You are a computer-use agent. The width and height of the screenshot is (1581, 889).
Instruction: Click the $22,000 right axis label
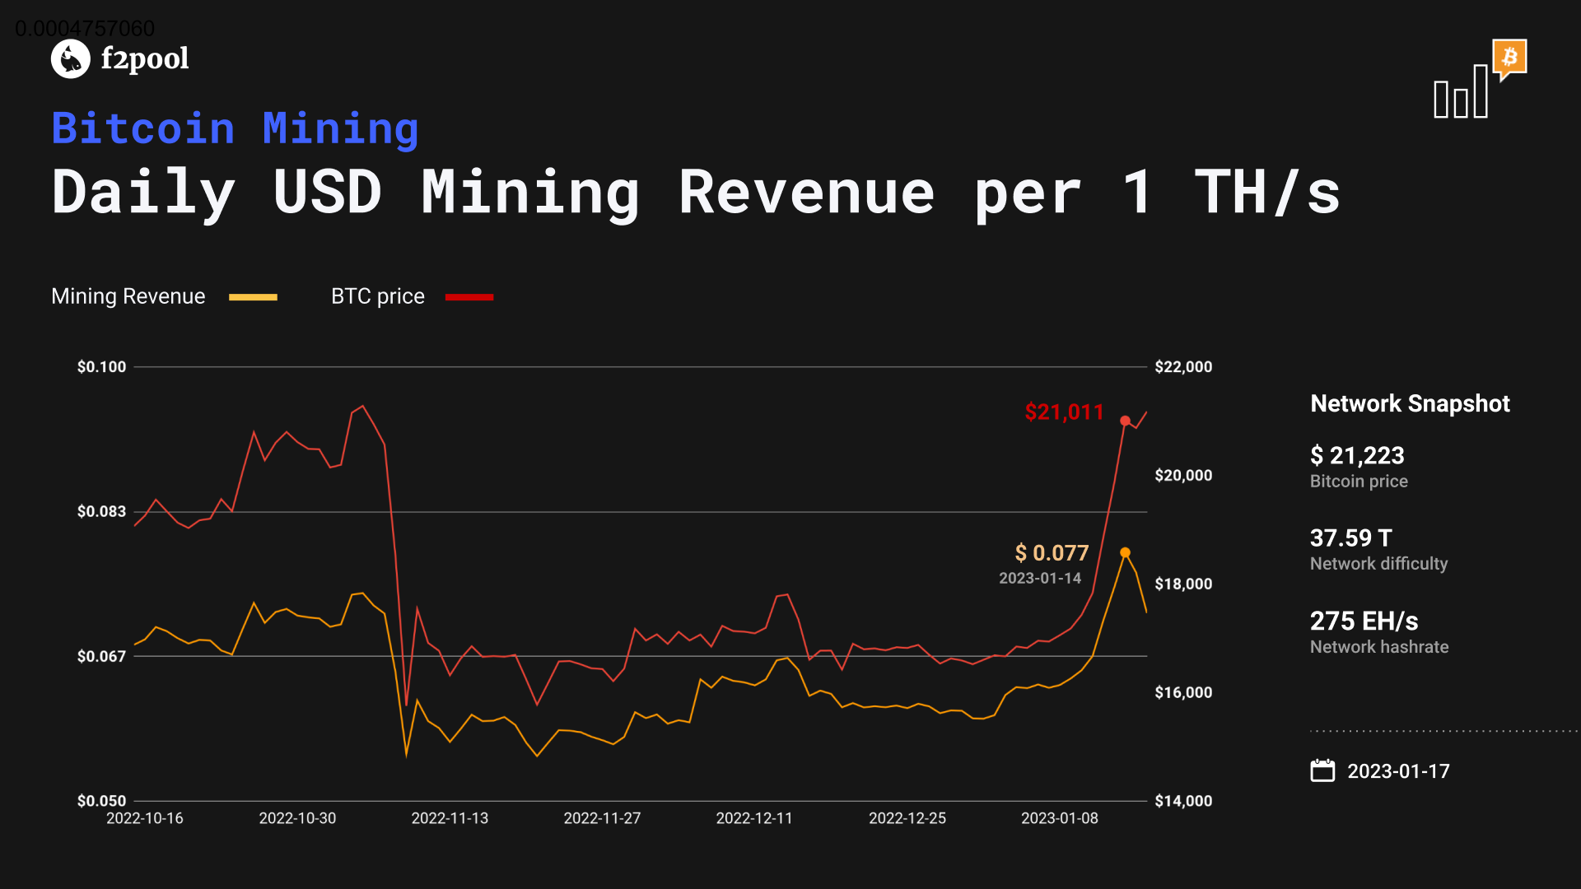point(1183,367)
